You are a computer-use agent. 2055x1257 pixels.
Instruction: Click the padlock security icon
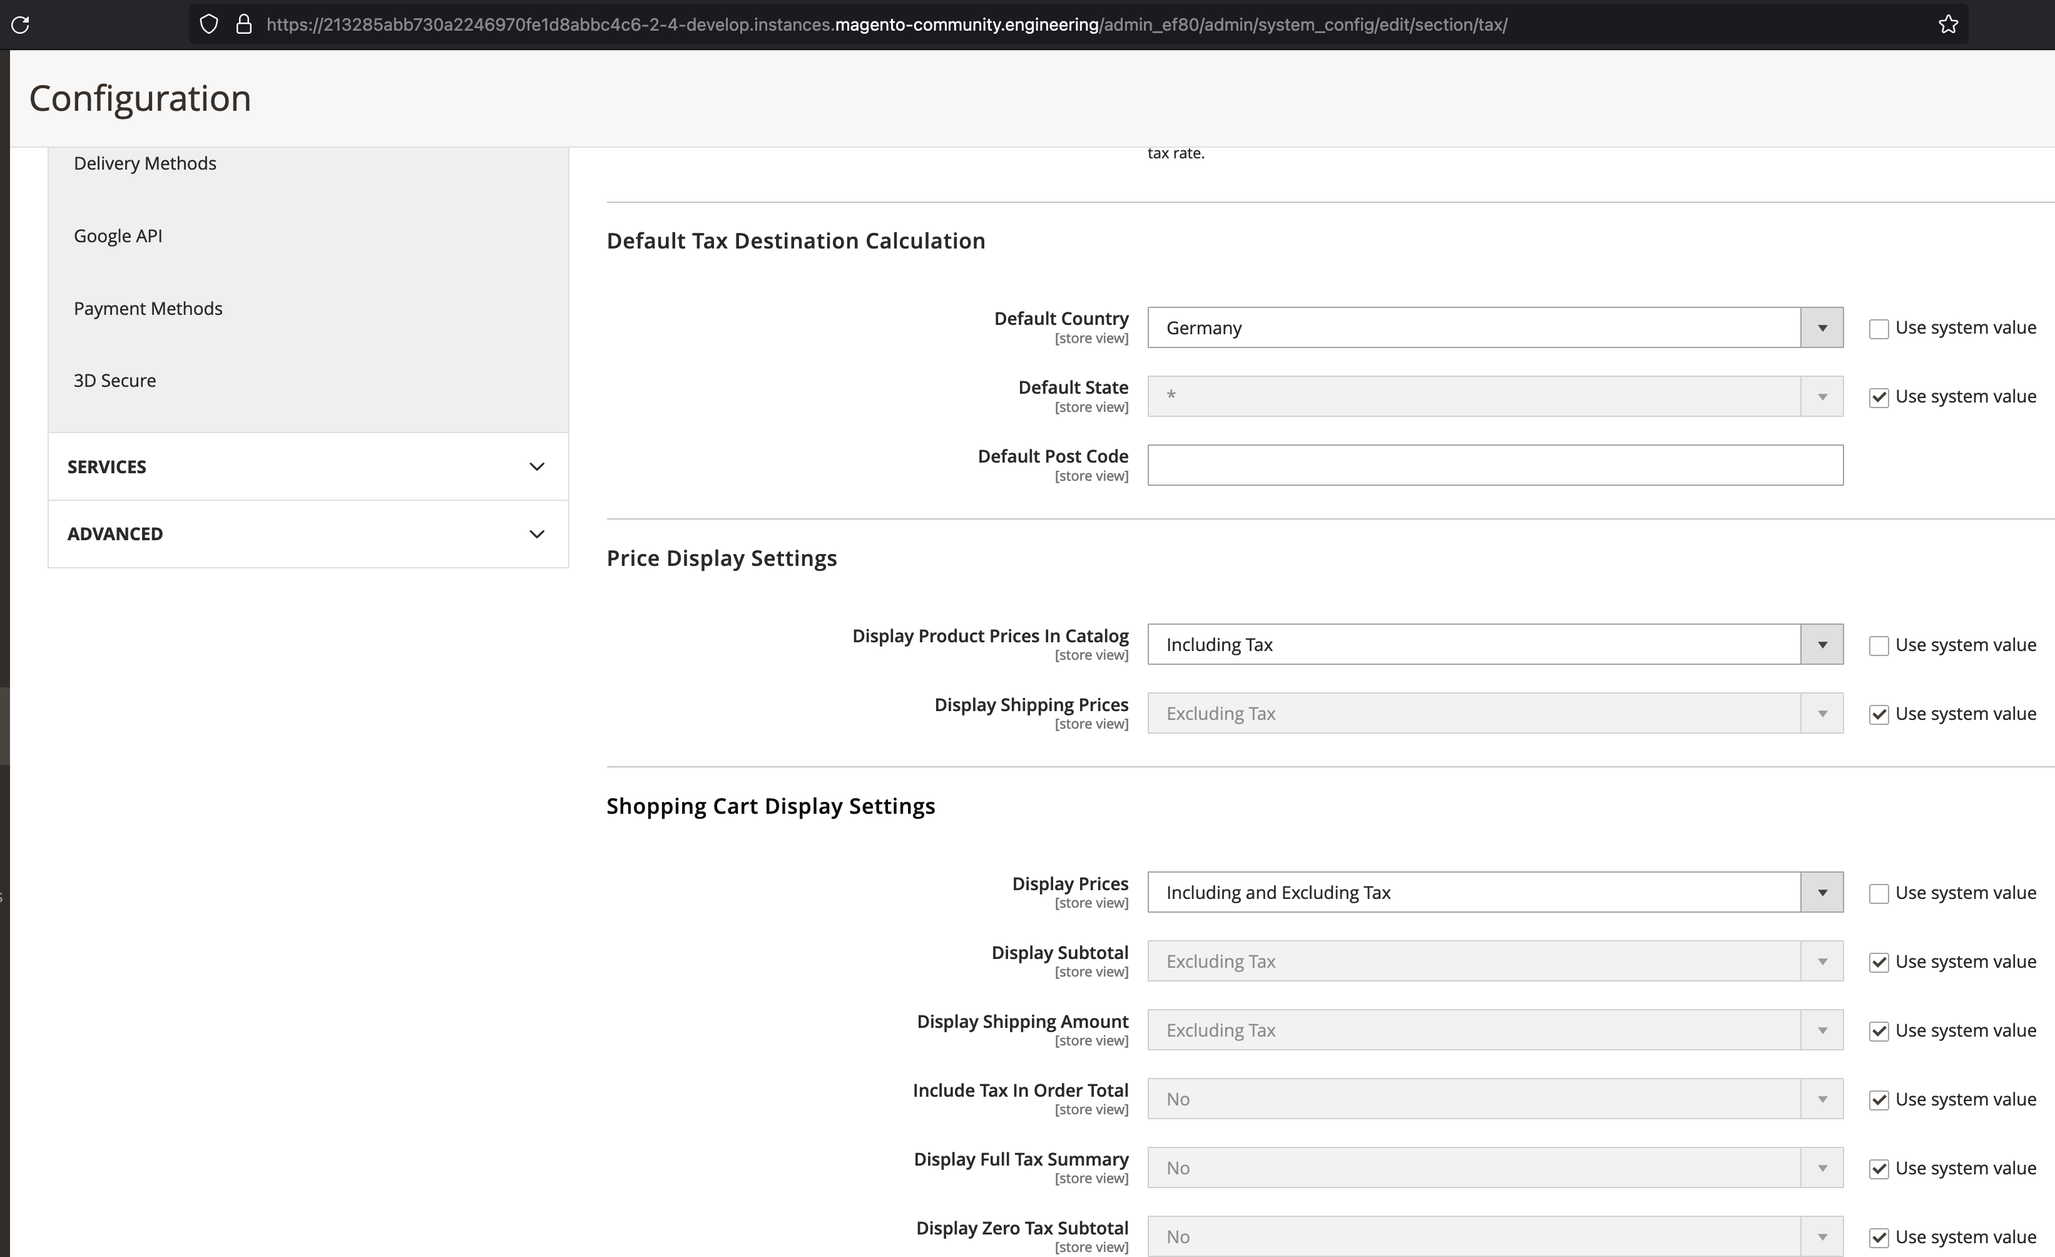coord(243,23)
